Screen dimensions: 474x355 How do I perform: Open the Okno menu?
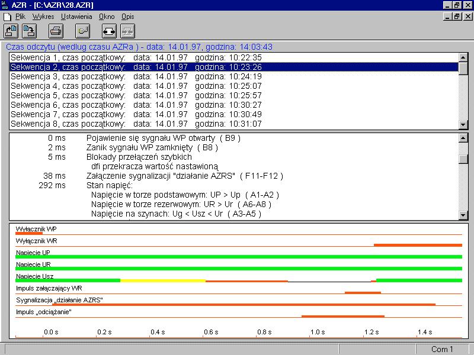tap(107, 17)
